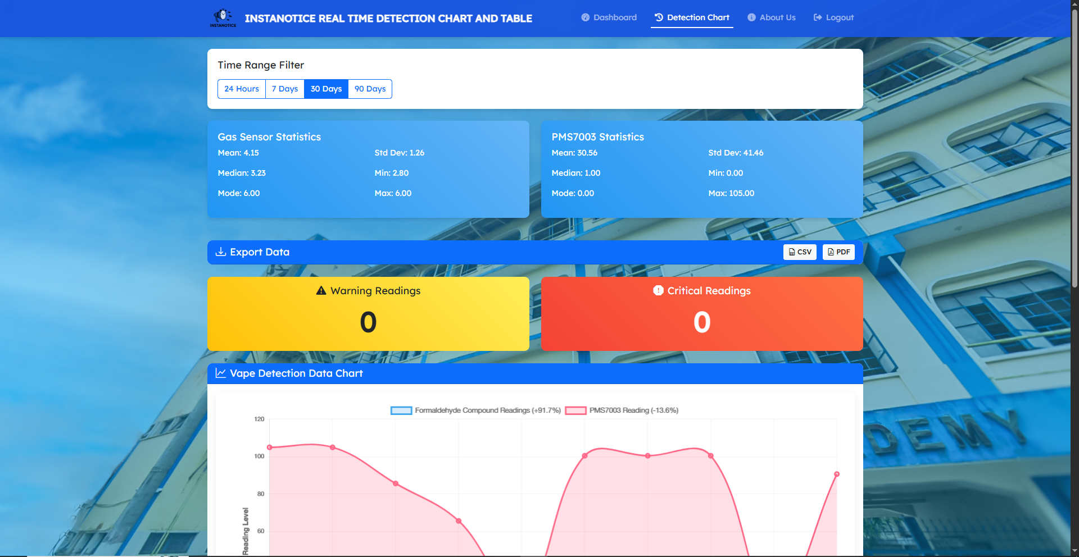Click the info icon beside About Us

pyautogui.click(x=751, y=17)
